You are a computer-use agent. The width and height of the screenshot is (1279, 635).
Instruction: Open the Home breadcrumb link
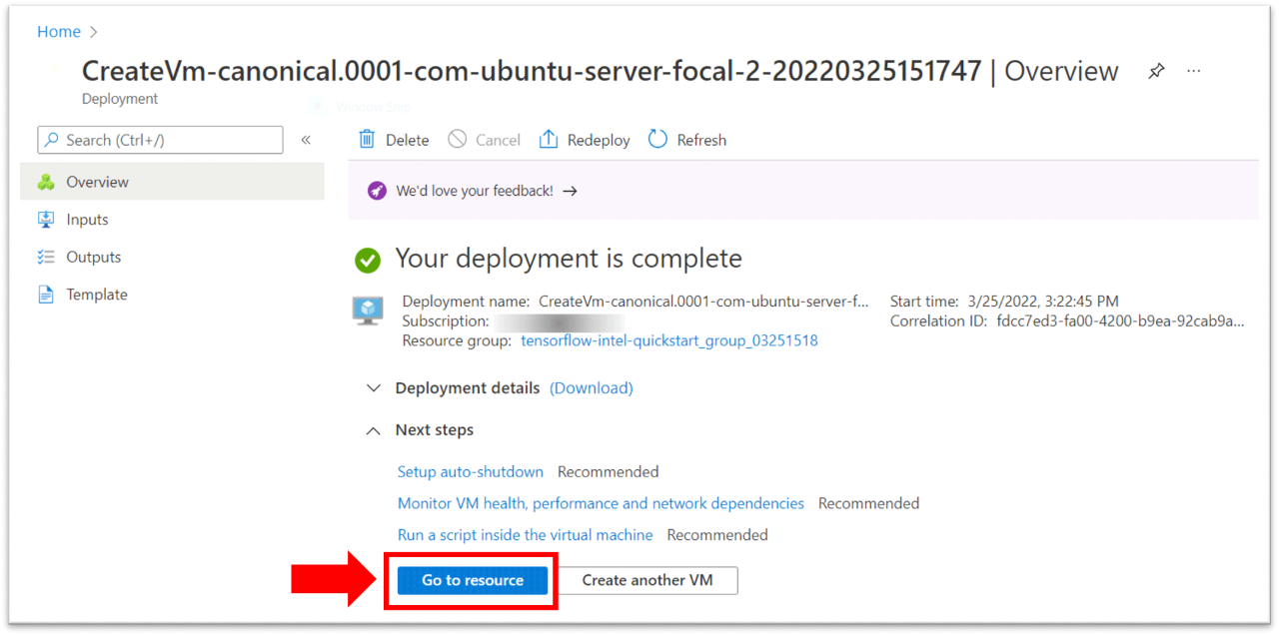click(x=59, y=32)
